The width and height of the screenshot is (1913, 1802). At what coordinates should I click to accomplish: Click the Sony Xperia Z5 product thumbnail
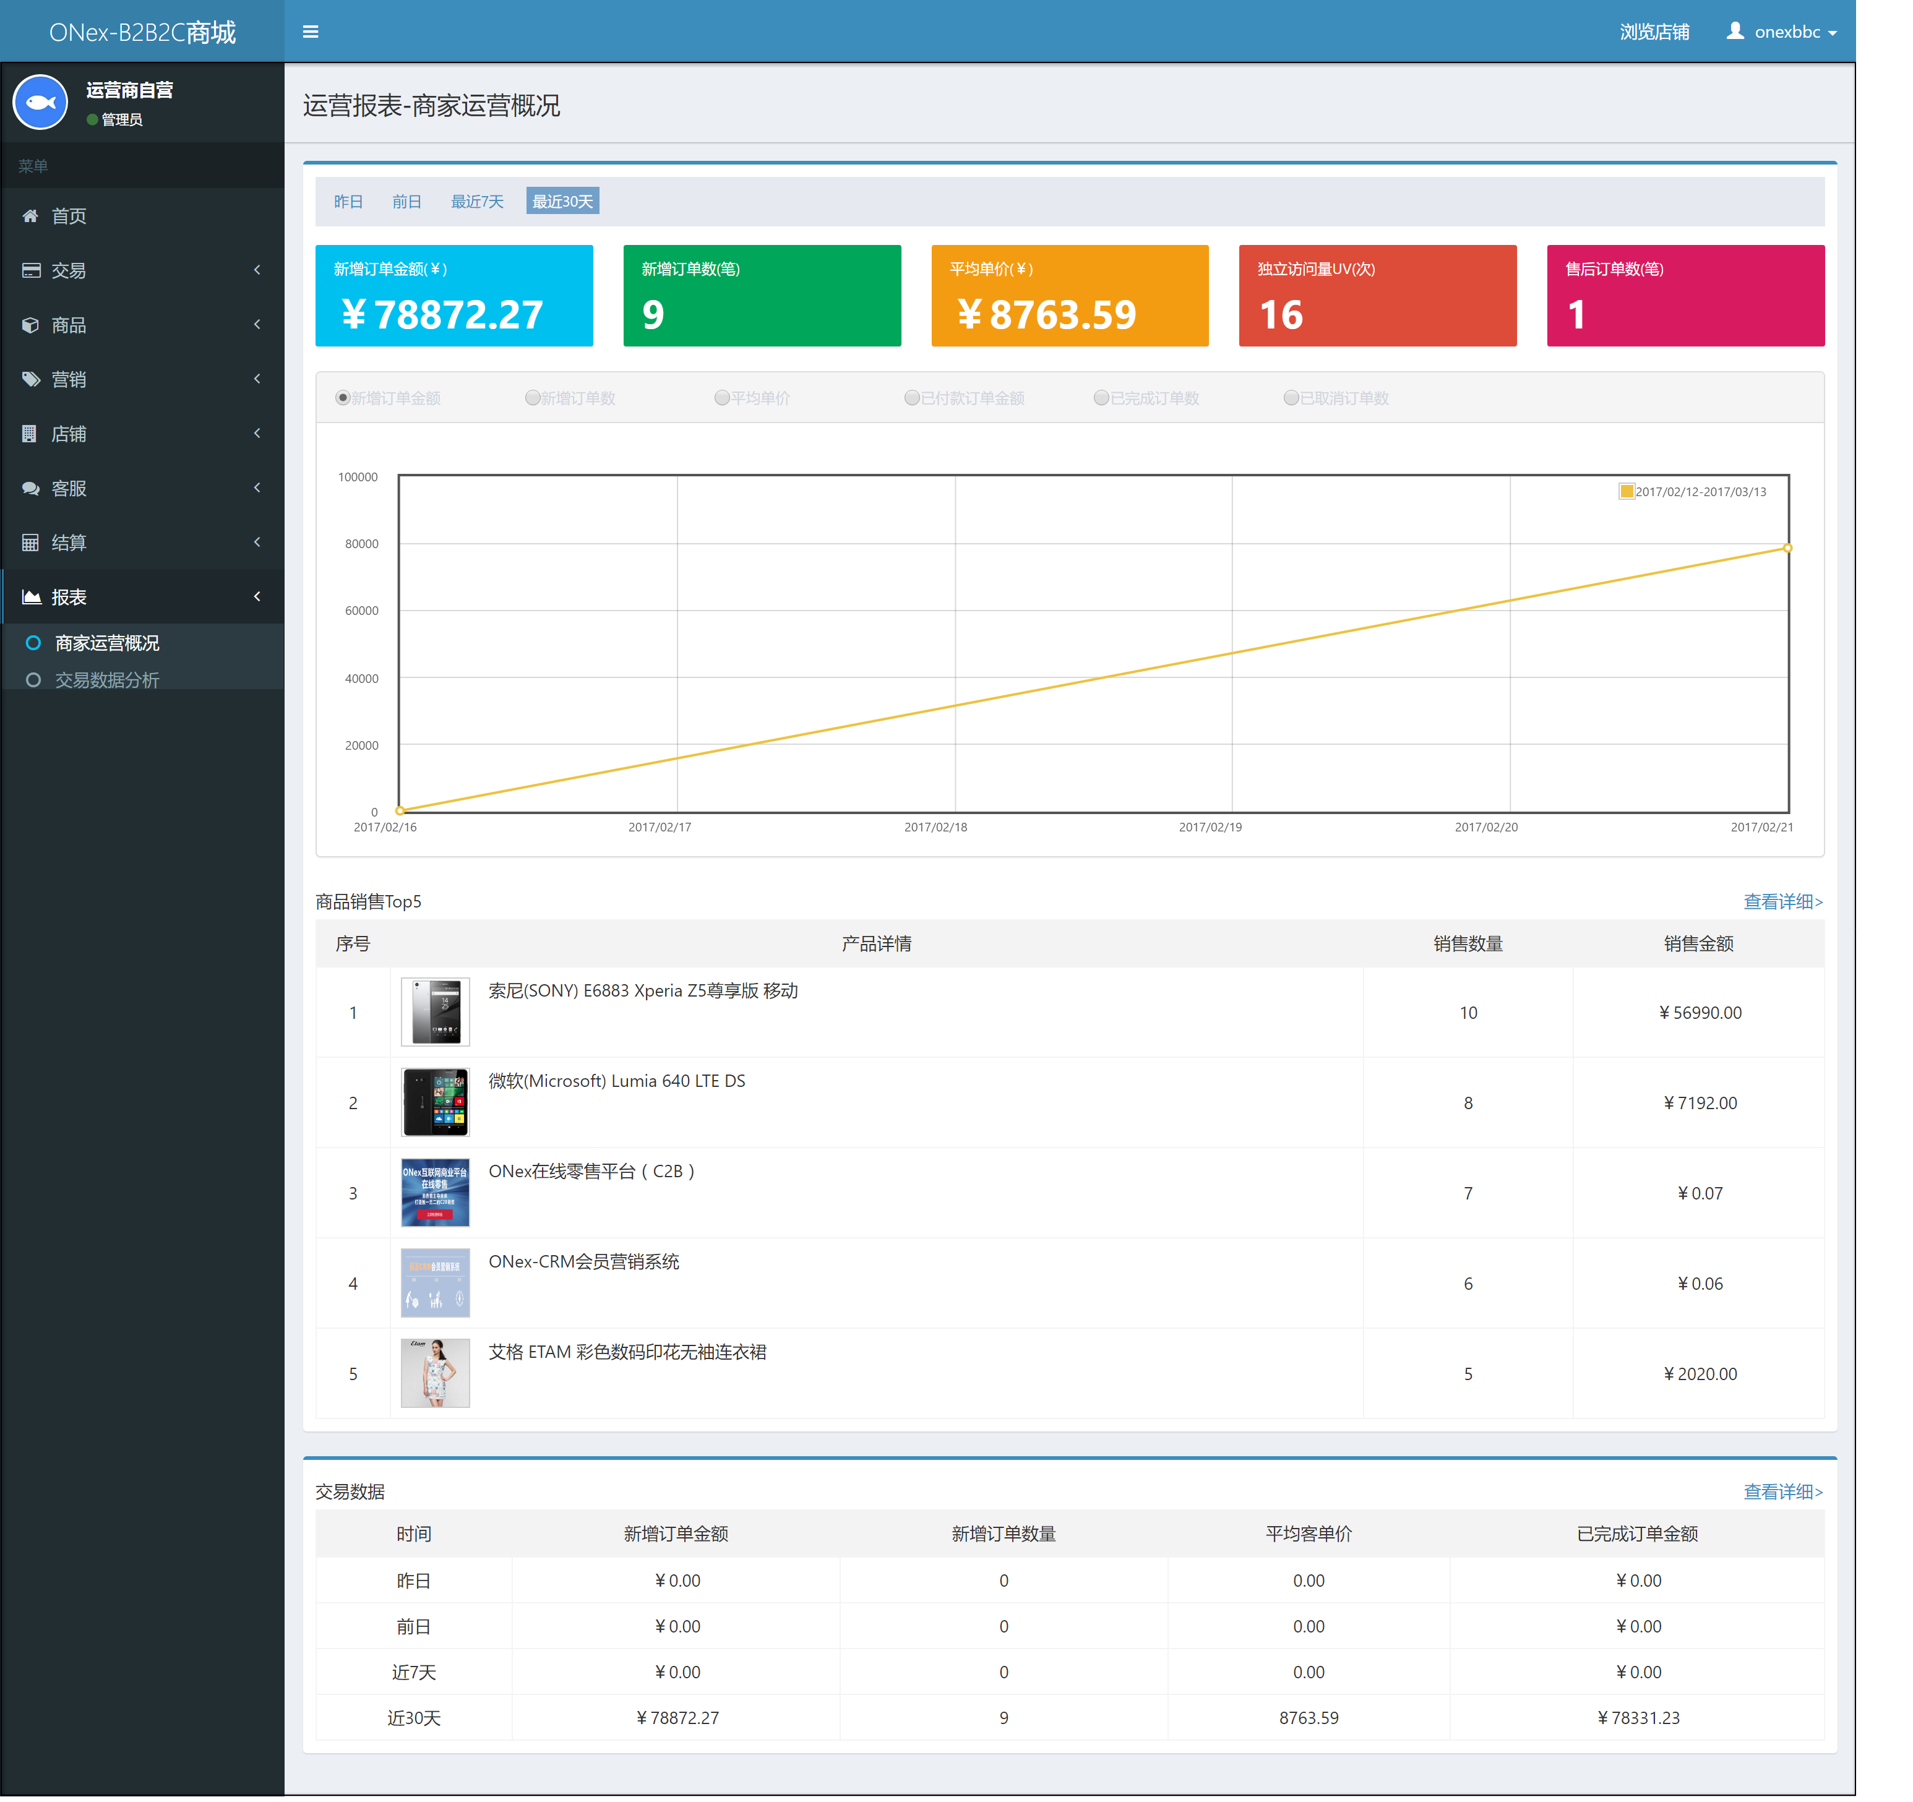click(x=436, y=1012)
